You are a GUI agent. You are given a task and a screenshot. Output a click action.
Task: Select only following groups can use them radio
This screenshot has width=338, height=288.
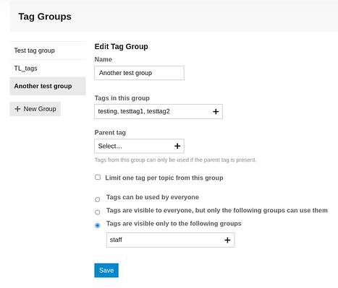point(98,212)
